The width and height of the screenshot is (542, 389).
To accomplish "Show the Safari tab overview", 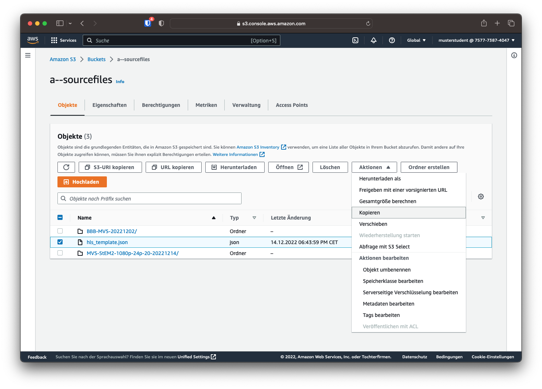I will [511, 23].
